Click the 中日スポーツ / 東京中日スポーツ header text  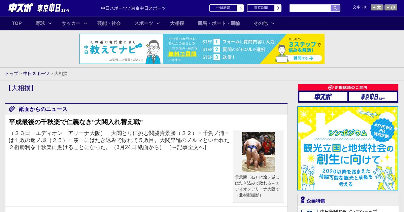tap(133, 8)
